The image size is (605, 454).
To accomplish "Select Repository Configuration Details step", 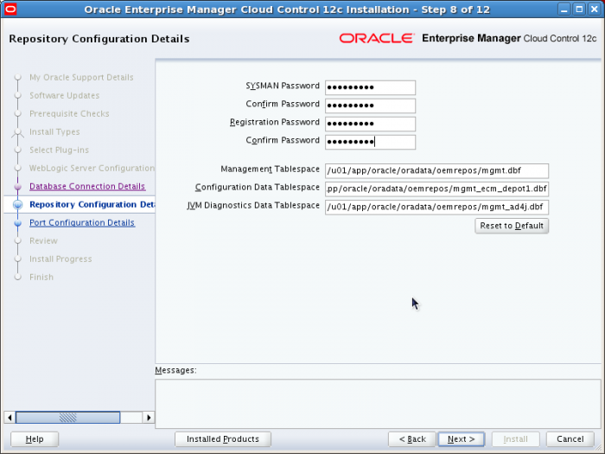I will click(92, 205).
